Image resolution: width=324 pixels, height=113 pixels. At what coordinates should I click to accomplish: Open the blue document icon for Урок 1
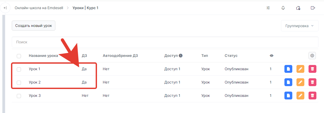288,69
